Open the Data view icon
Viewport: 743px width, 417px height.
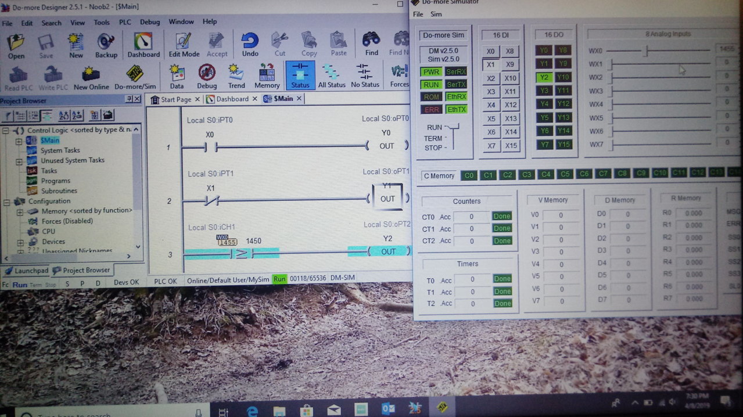pos(177,77)
